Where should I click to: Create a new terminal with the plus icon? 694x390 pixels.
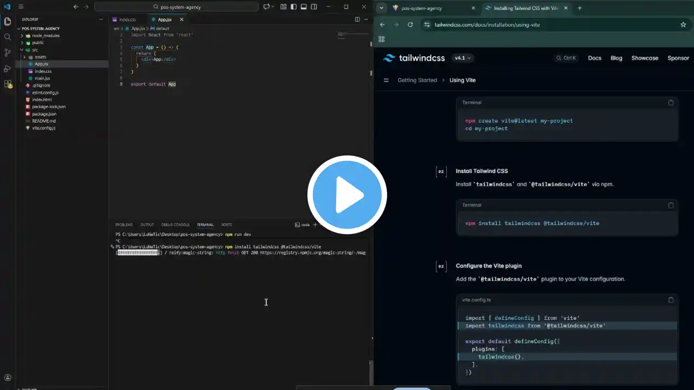point(315,224)
